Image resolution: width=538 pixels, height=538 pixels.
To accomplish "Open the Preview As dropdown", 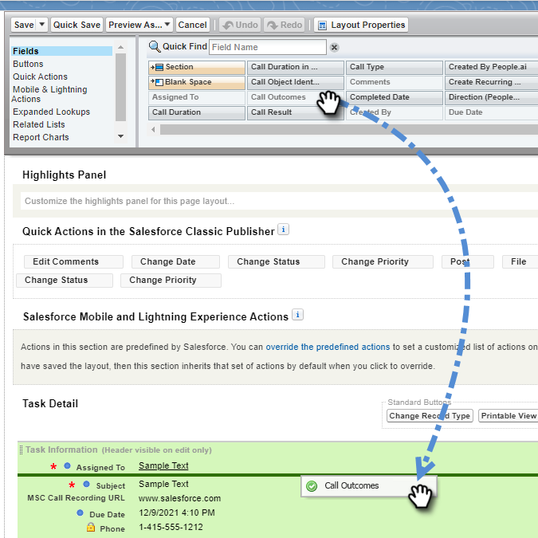I will click(x=167, y=25).
